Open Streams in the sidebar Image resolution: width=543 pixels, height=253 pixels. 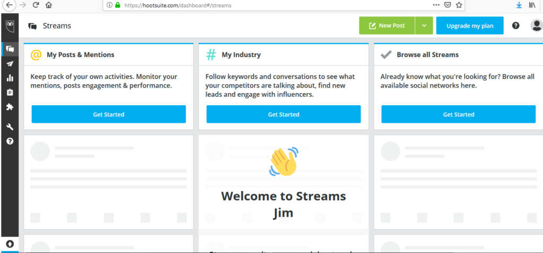10,49
